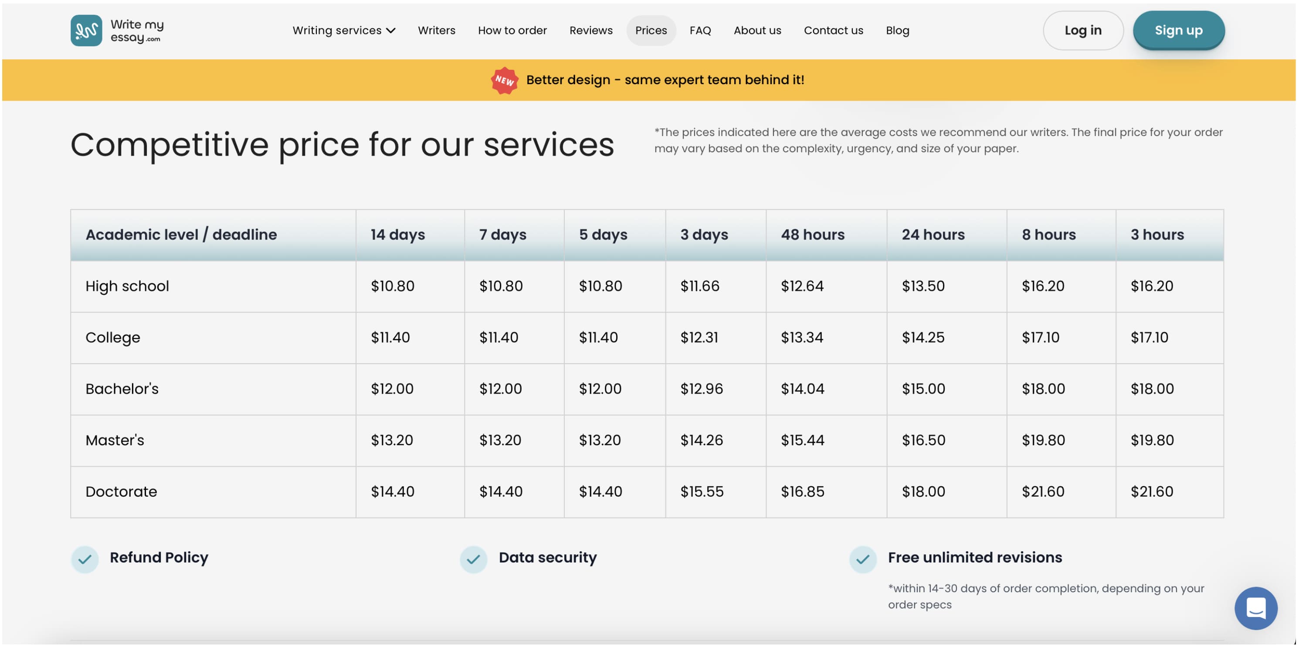The height and width of the screenshot is (648, 1299).
Task: Click the Write my essay logo icon
Action: point(86,30)
